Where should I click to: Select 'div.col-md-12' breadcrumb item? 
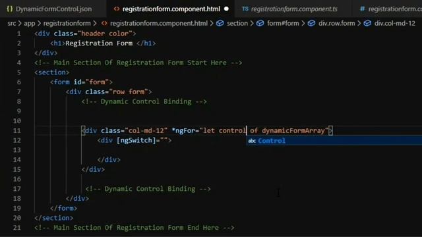[x=394, y=24]
